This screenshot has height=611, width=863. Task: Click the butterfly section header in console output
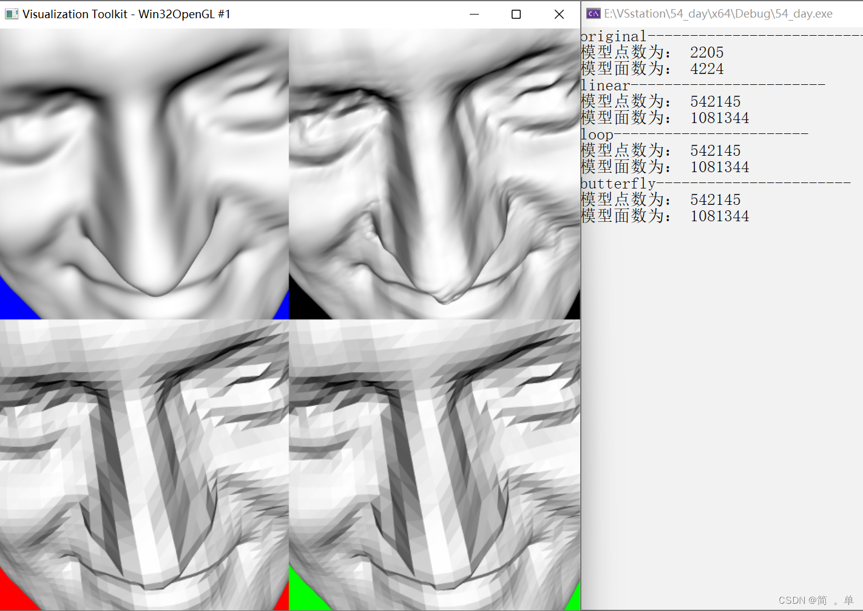click(618, 183)
